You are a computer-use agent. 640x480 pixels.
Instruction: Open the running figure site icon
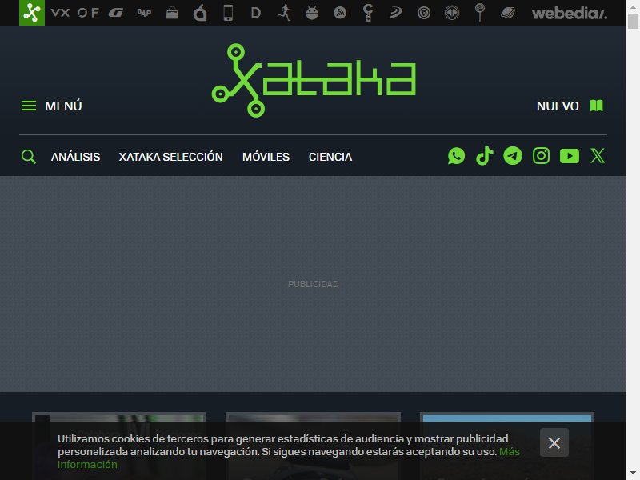pyautogui.click(x=284, y=13)
